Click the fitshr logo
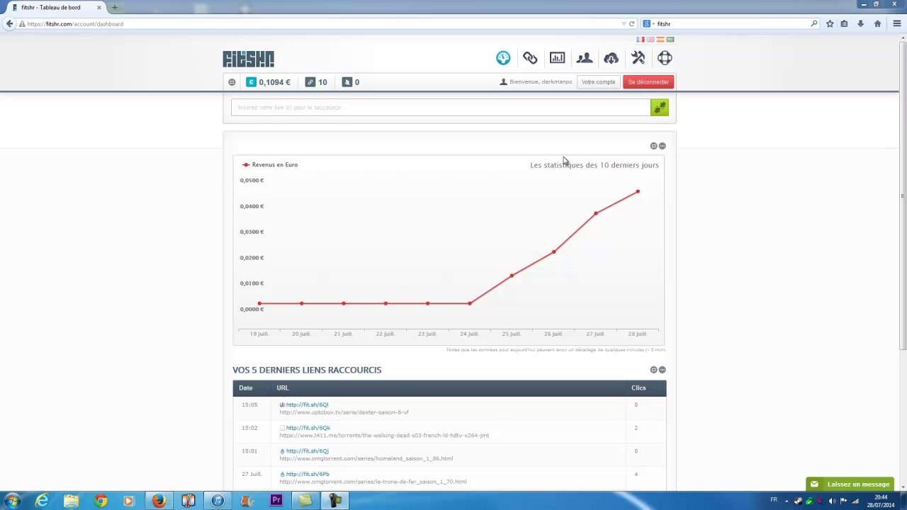The height and width of the screenshot is (510, 907). pyautogui.click(x=248, y=59)
